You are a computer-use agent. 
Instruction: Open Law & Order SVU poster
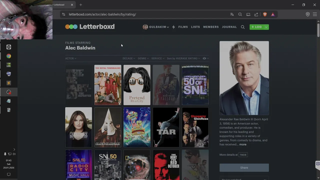78,127
